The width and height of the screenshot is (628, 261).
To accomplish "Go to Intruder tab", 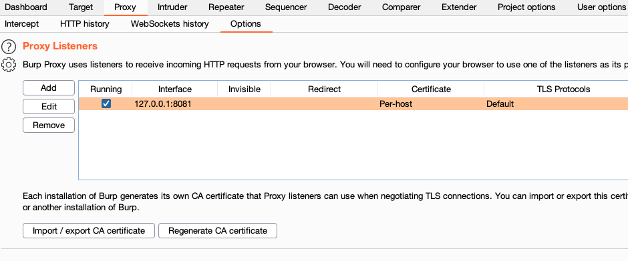I will [x=172, y=7].
